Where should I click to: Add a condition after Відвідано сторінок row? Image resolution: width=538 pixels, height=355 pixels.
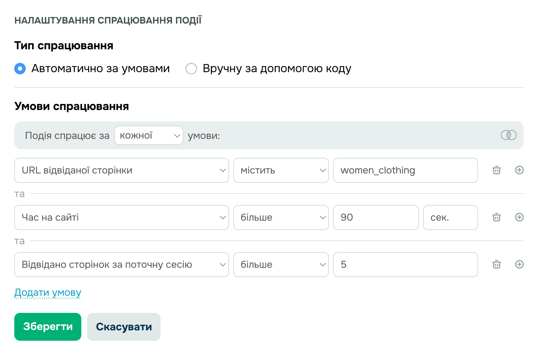pos(519,264)
